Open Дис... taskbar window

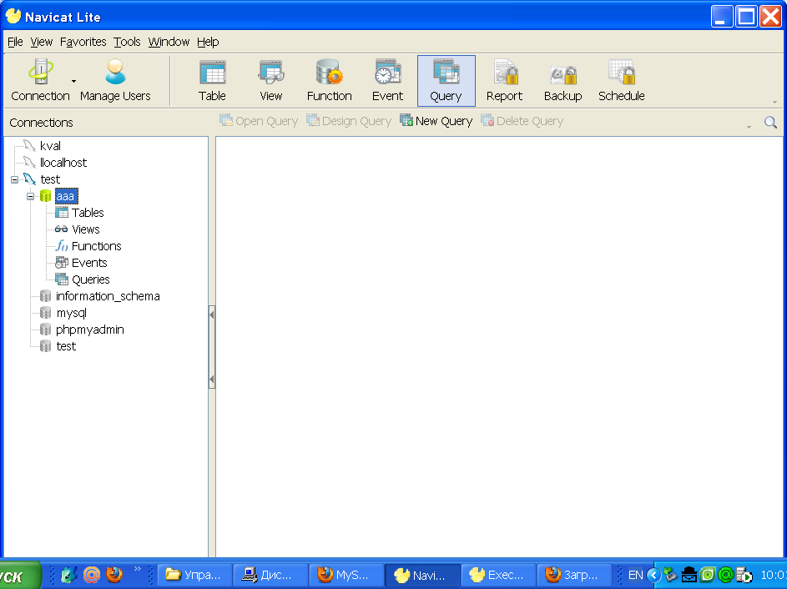coord(270,575)
